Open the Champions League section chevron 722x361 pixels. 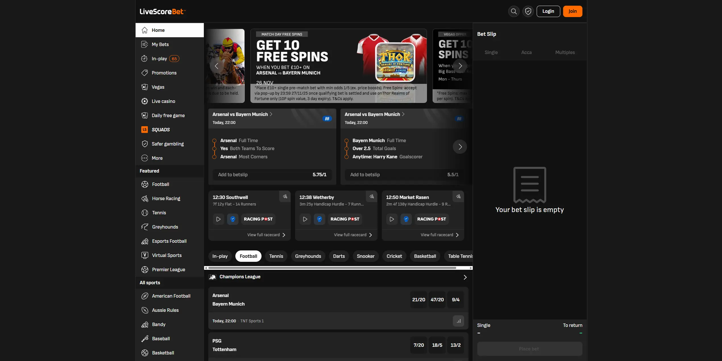(465, 277)
